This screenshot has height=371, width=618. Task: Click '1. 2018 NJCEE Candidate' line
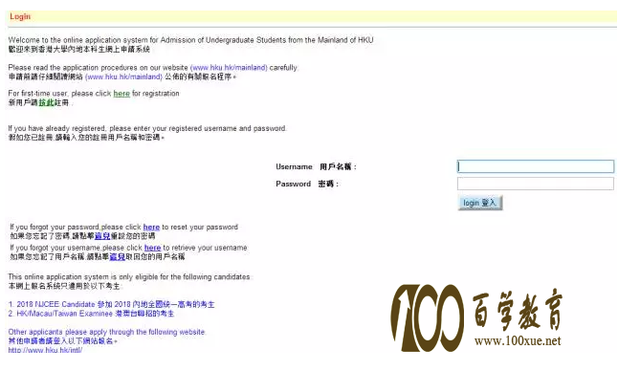112,304
